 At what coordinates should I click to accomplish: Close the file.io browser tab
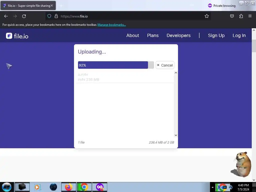pos(52,5)
